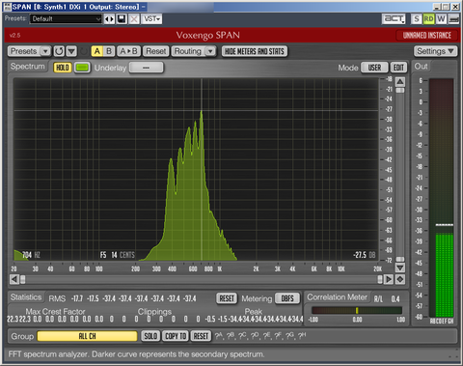Click the red X delete preset icon
The width and height of the screenshot is (463, 366).
coord(134,19)
